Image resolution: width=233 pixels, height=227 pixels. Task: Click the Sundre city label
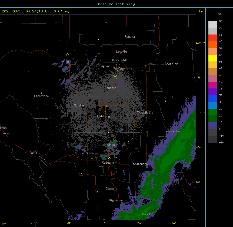[79, 105]
